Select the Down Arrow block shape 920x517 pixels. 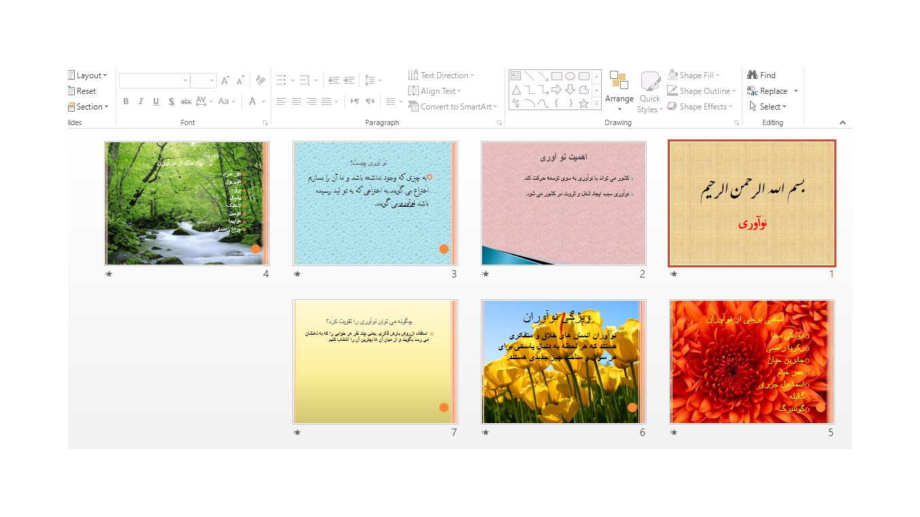[x=570, y=90]
